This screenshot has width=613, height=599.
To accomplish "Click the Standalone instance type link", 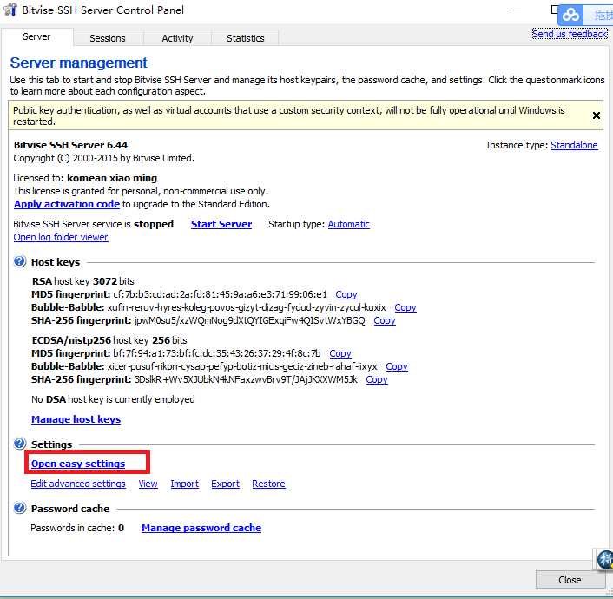I will click(574, 145).
